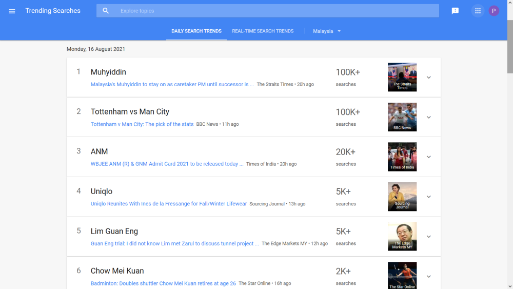This screenshot has width=513, height=289.
Task: Expand the Chow Mei Kuan row
Action: pyautogui.click(x=428, y=277)
